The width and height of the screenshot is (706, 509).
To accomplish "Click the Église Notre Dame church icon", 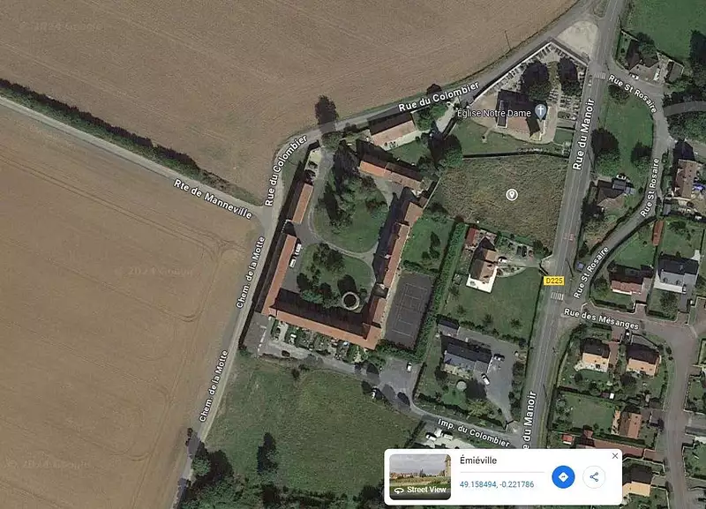I will [540, 109].
